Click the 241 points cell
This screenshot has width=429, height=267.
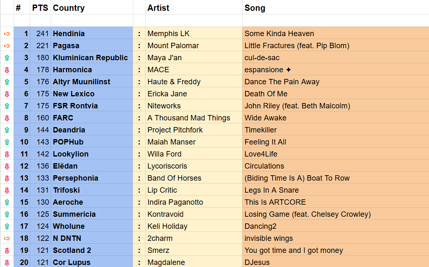pos(41,34)
